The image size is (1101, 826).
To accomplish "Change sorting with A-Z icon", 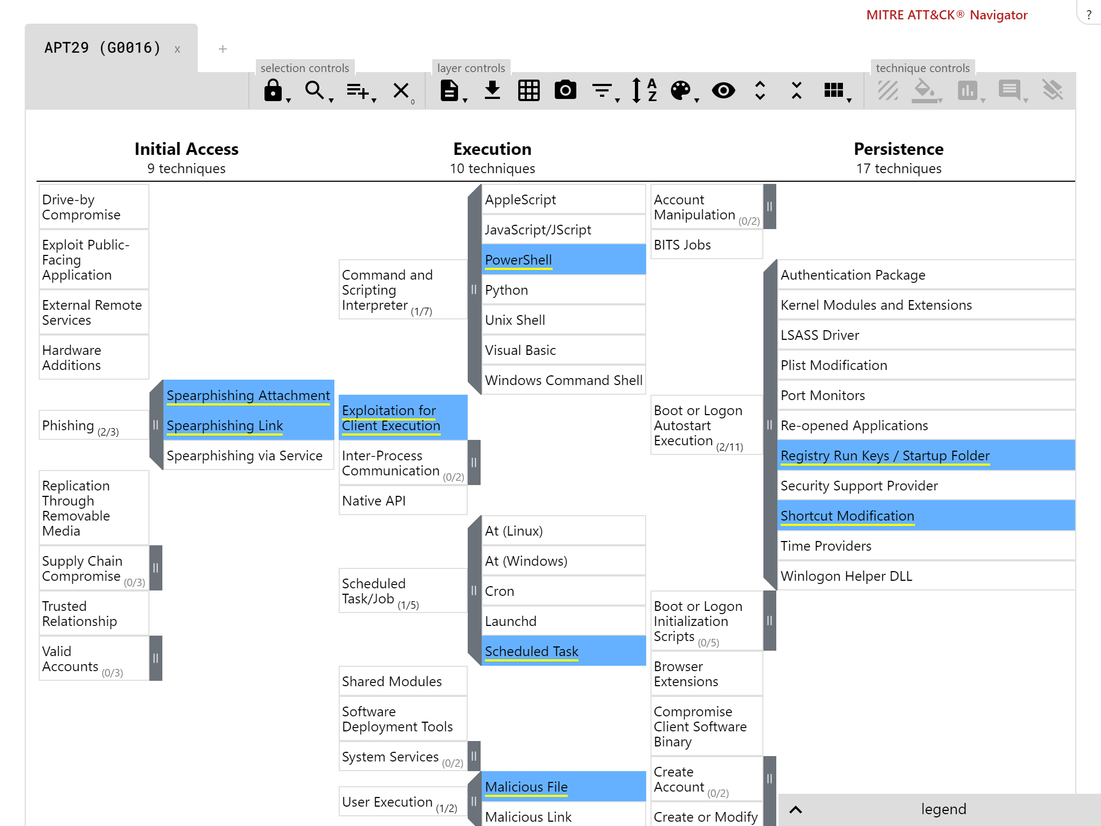I will [644, 90].
